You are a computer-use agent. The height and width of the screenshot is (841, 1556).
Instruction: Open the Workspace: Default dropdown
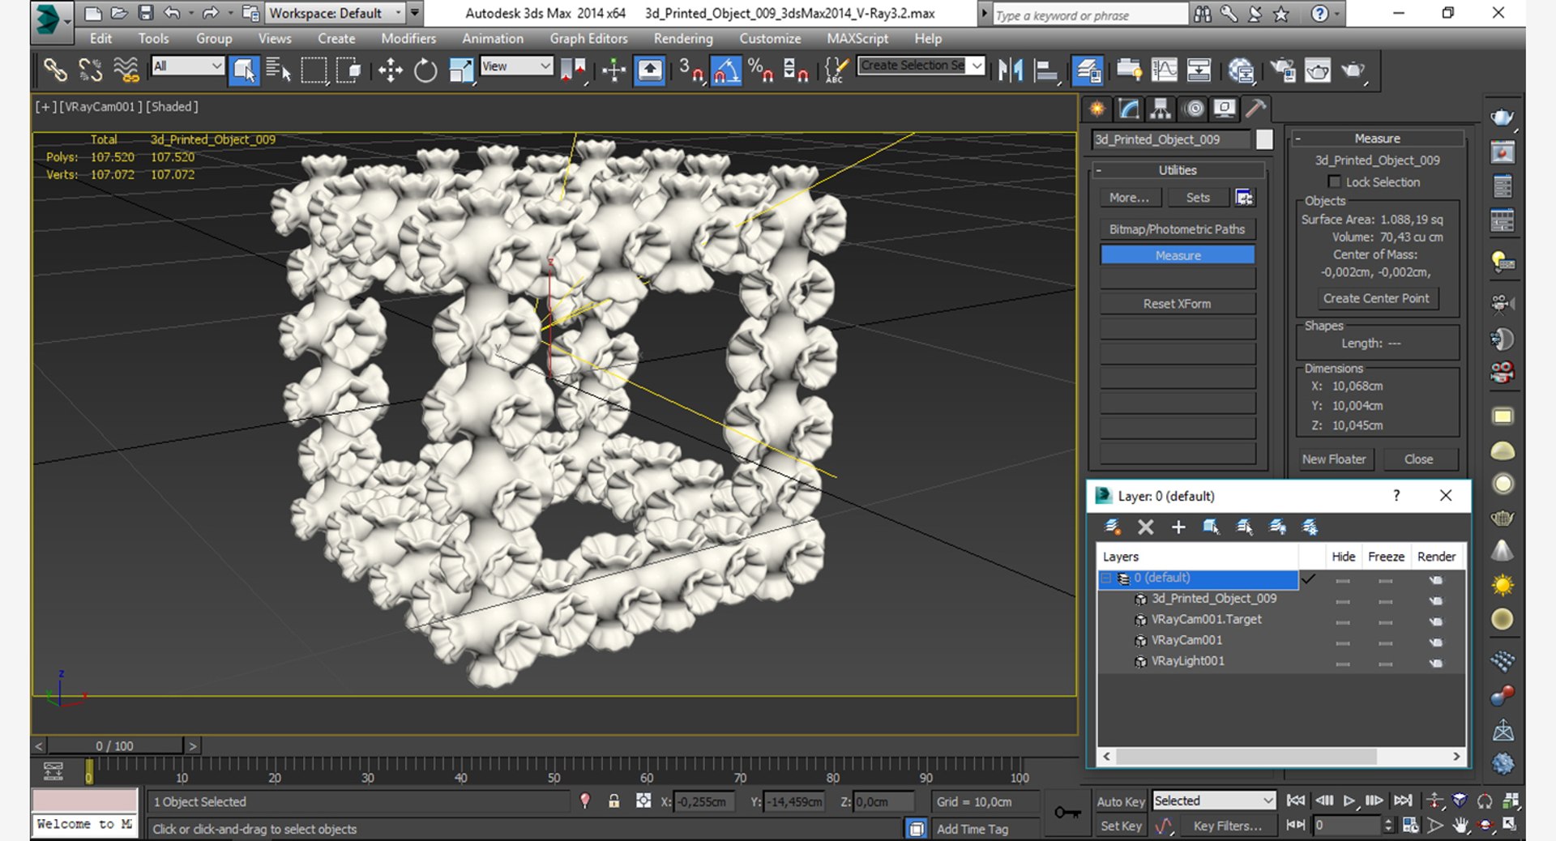pos(335,13)
